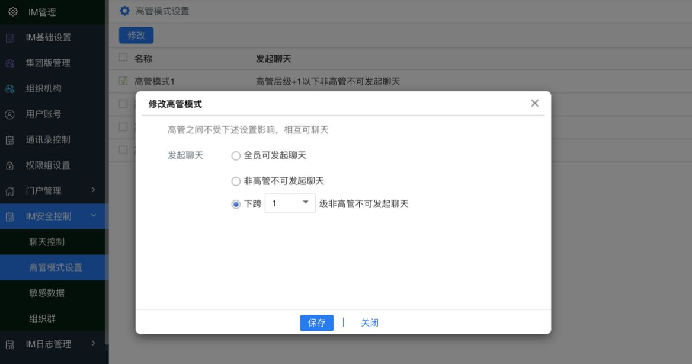692x364 pixels.
Task: Open the 下跨 level dropdown
Action: [x=290, y=203]
